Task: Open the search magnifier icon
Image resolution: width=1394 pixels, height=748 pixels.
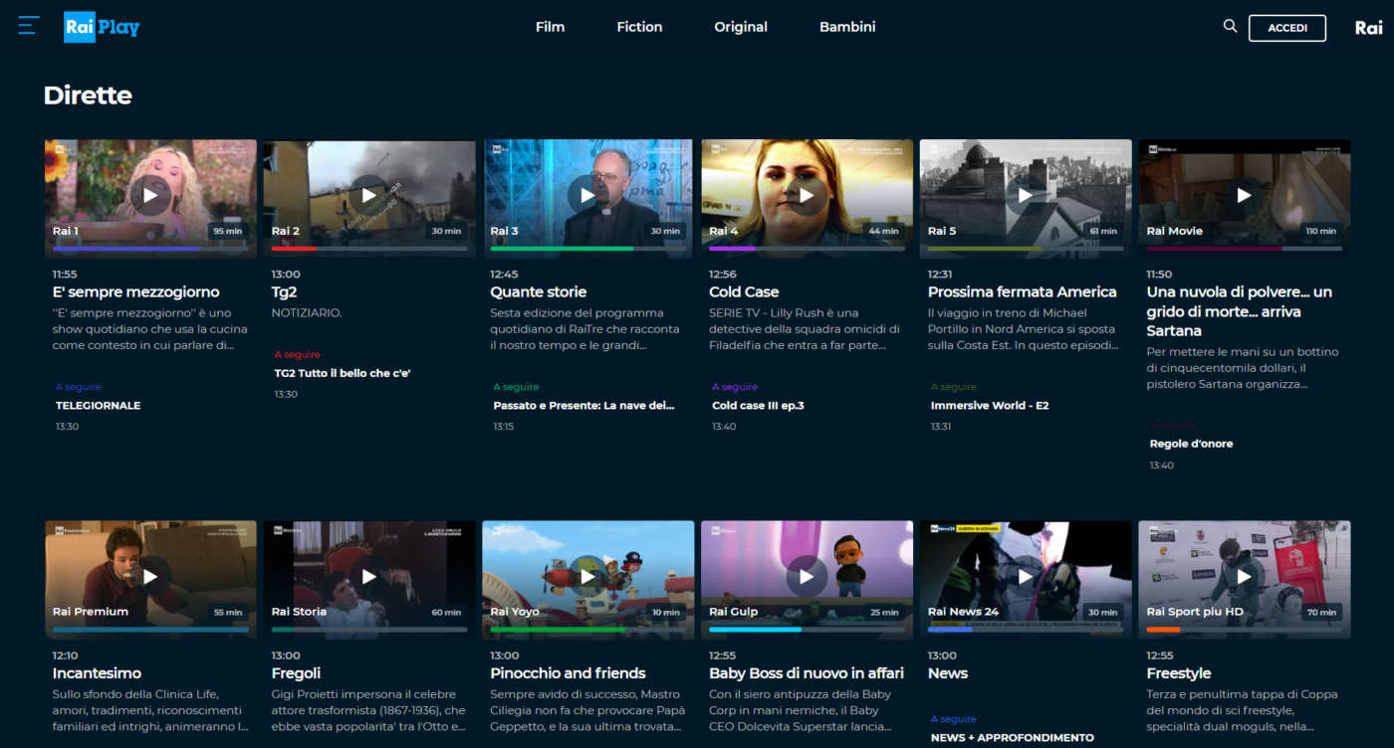Action: click(1230, 27)
